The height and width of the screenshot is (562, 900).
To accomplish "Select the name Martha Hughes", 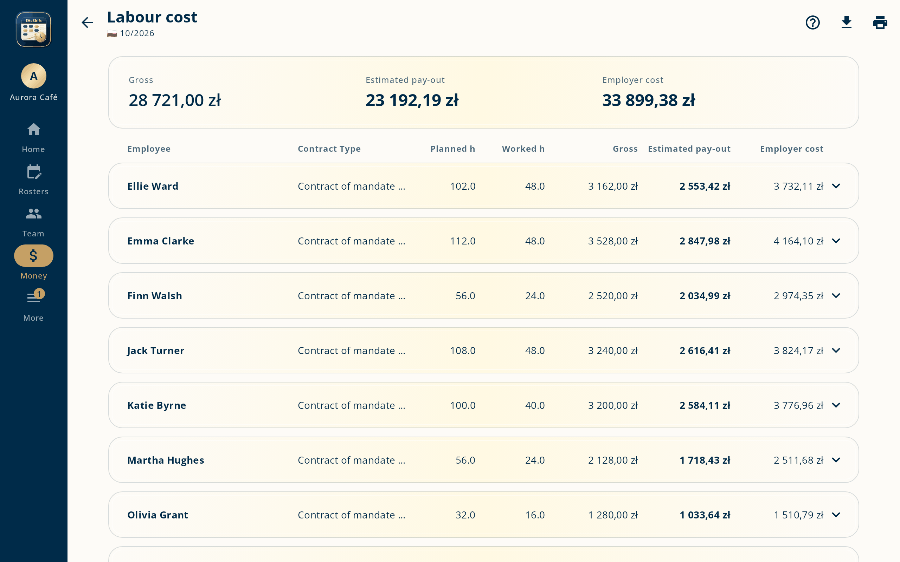I will (x=166, y=460).
